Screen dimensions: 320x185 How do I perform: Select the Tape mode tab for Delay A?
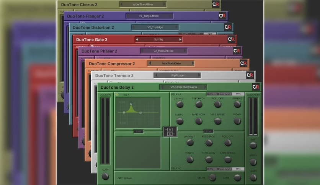click(238, 94)
